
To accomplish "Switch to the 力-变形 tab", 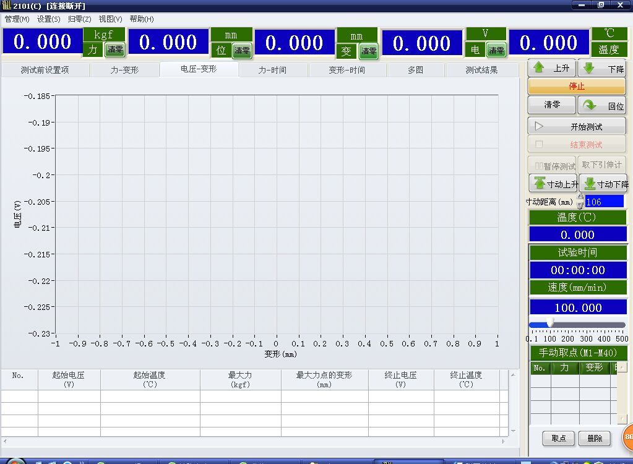I will point(125,70).
